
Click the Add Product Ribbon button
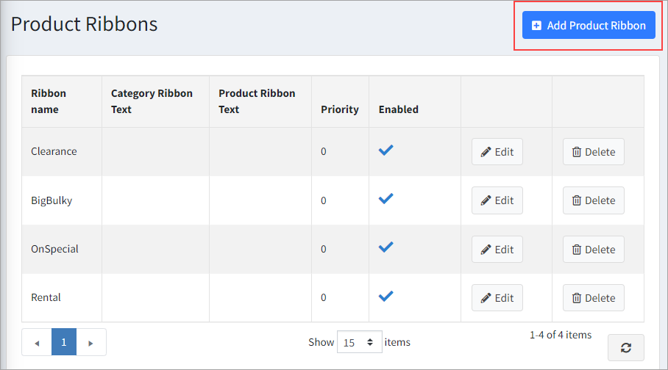(x=589, y=25)
